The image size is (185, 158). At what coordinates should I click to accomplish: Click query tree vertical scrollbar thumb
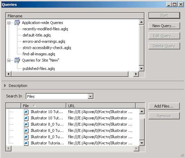tap(142, 45)
